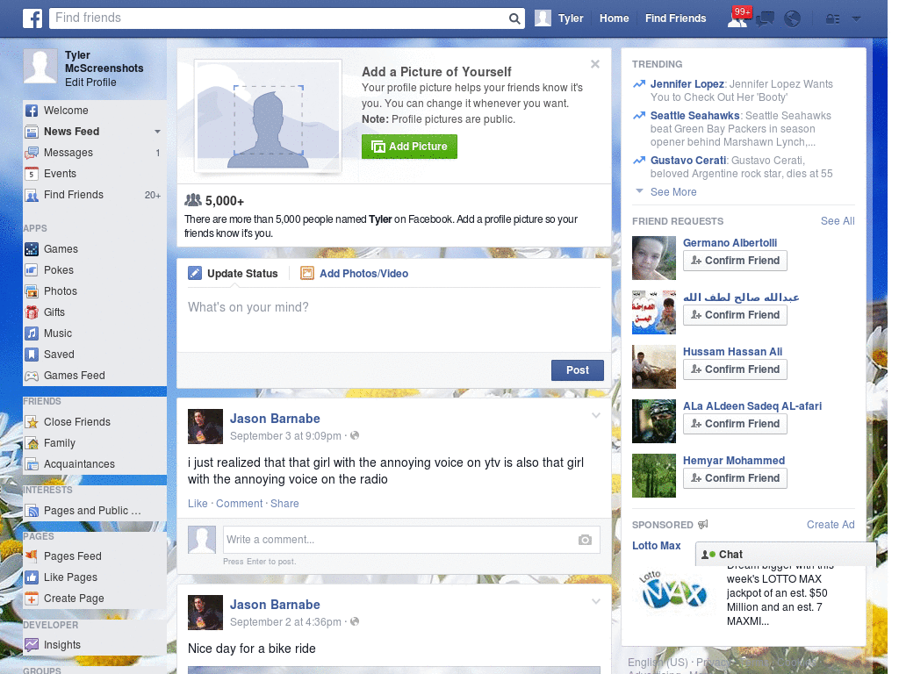Click the post privacy globe on September 3 post
Viewport: 899px width, 674px height.
pyautogui.click(x=355, y=435)
